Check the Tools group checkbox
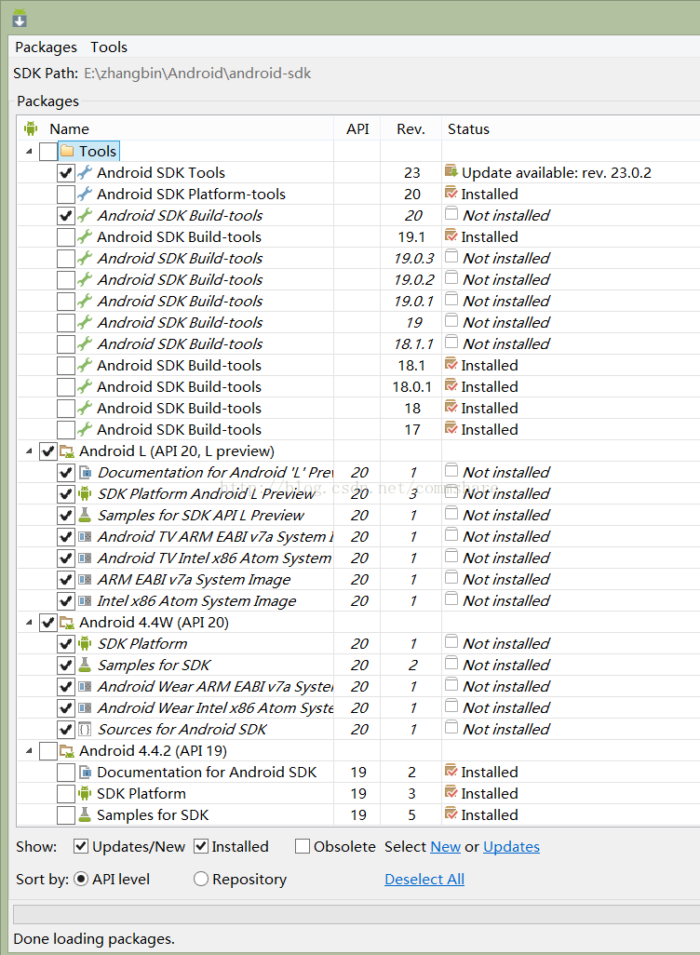Image resolution: width=700 pixels, height=955 pixels. click(48, 151)
